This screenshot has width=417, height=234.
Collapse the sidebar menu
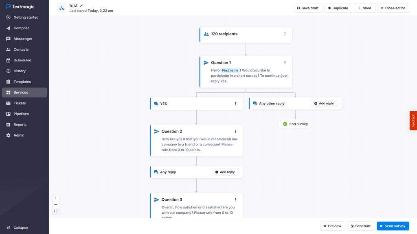(x=18, y=227)
